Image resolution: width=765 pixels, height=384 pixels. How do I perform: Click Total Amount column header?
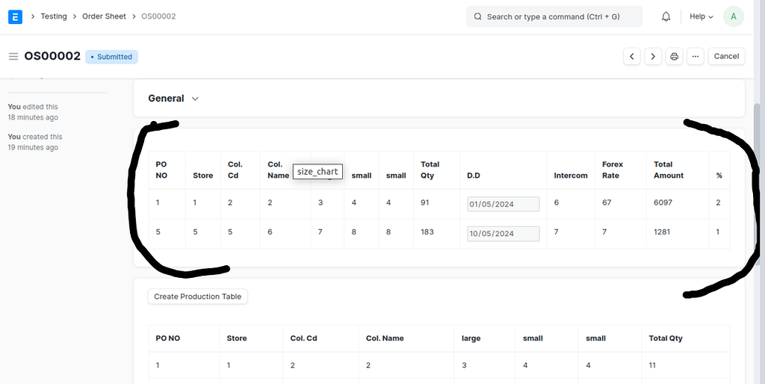669,170
